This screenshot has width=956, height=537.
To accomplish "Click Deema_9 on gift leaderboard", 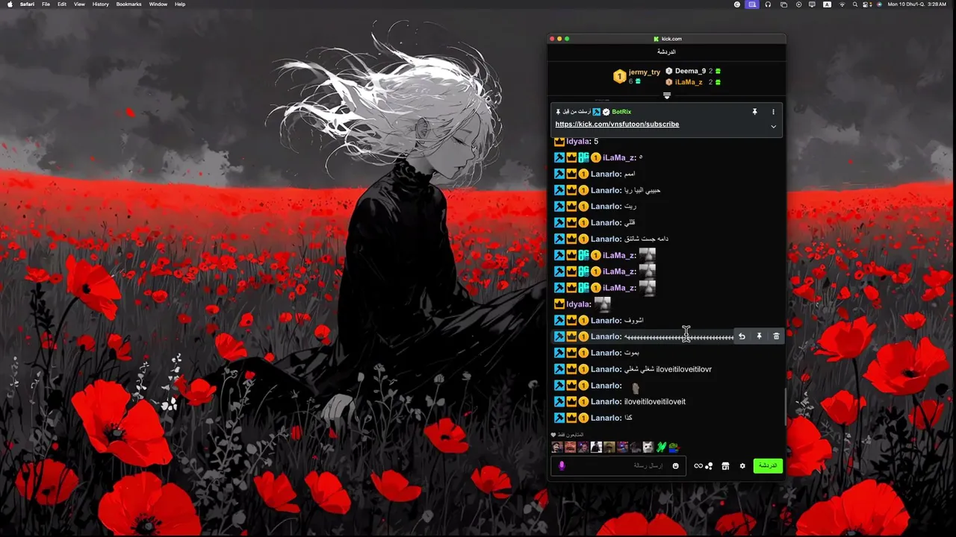I will coord(690,71).
